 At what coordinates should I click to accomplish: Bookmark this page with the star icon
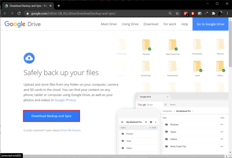[x=177, y=13]
